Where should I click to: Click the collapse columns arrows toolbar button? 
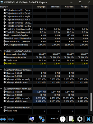click(x=11, y=119)
